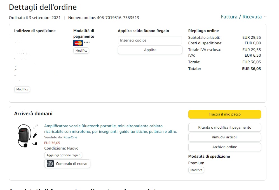The height and width of the screenshot is (190, 279).
Task: Click Aggiungi opzione regalo button
Action: [63, 155]
